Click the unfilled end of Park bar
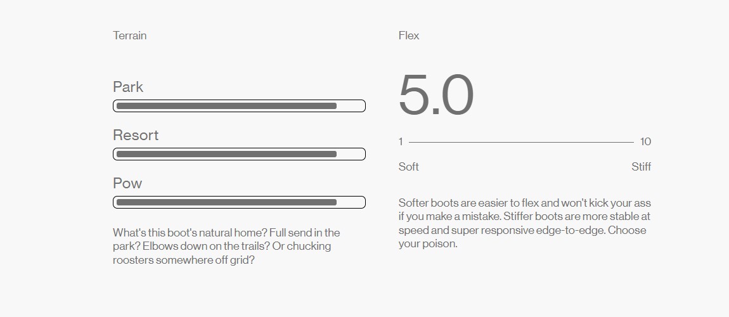Image resolution: width=729 pixels, height=317 pixels. click(351, 106)
